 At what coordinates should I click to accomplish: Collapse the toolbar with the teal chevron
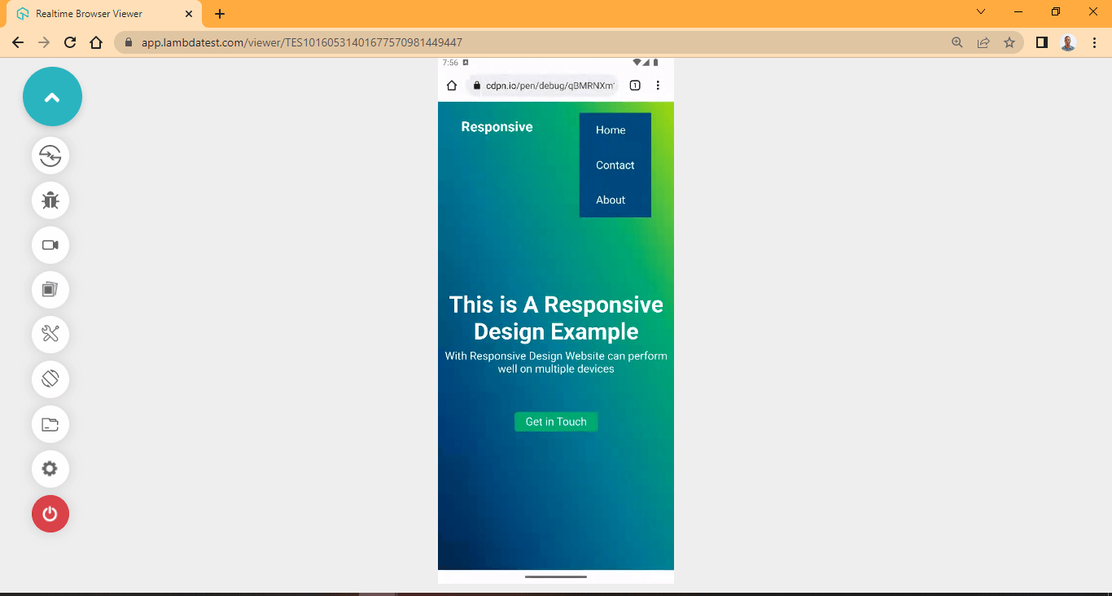(x=52, y=96)
